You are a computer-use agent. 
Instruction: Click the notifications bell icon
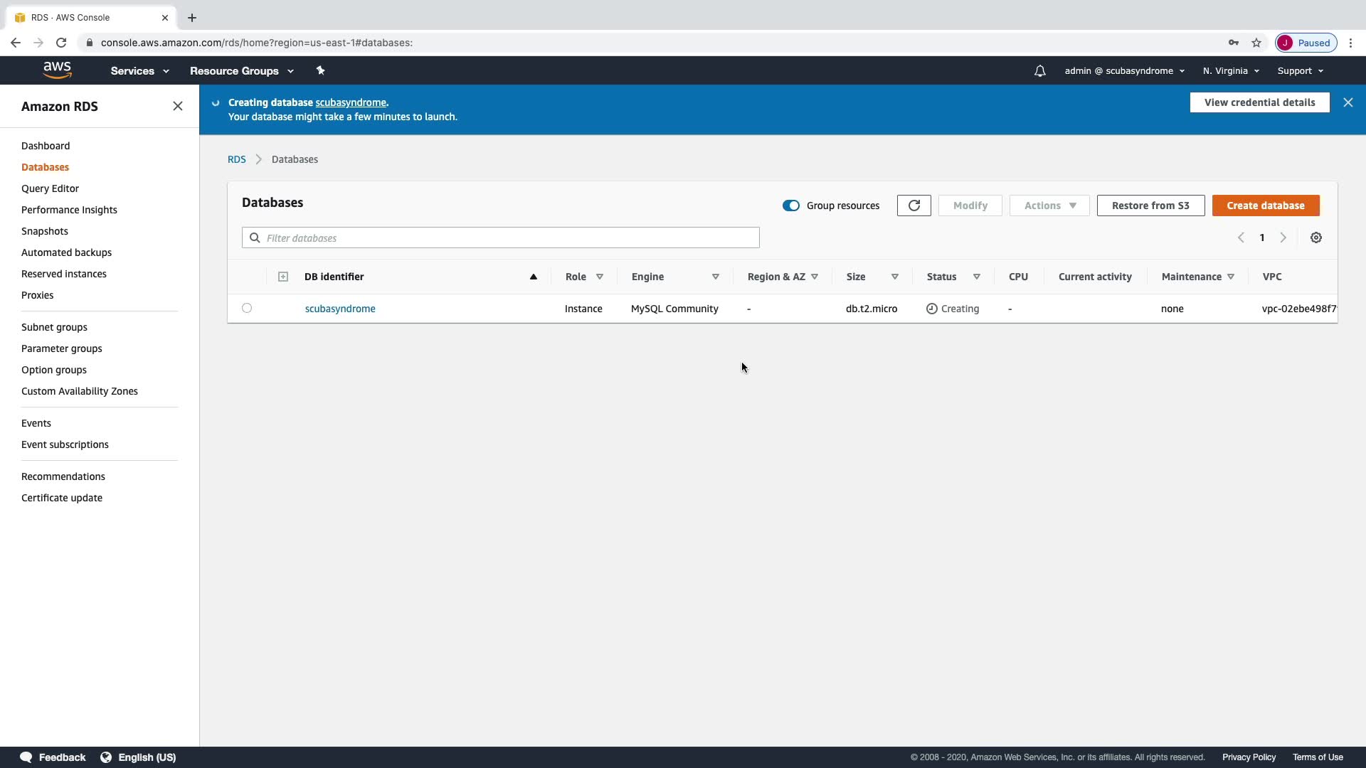pos(1039,71)
